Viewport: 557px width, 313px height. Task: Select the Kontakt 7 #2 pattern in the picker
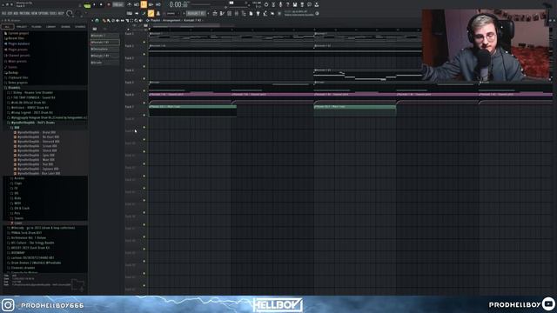coord(104,43)
